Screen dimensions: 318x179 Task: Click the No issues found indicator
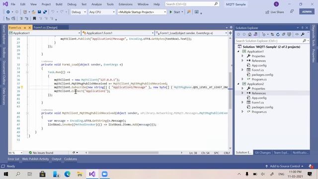tap(41, 153)
